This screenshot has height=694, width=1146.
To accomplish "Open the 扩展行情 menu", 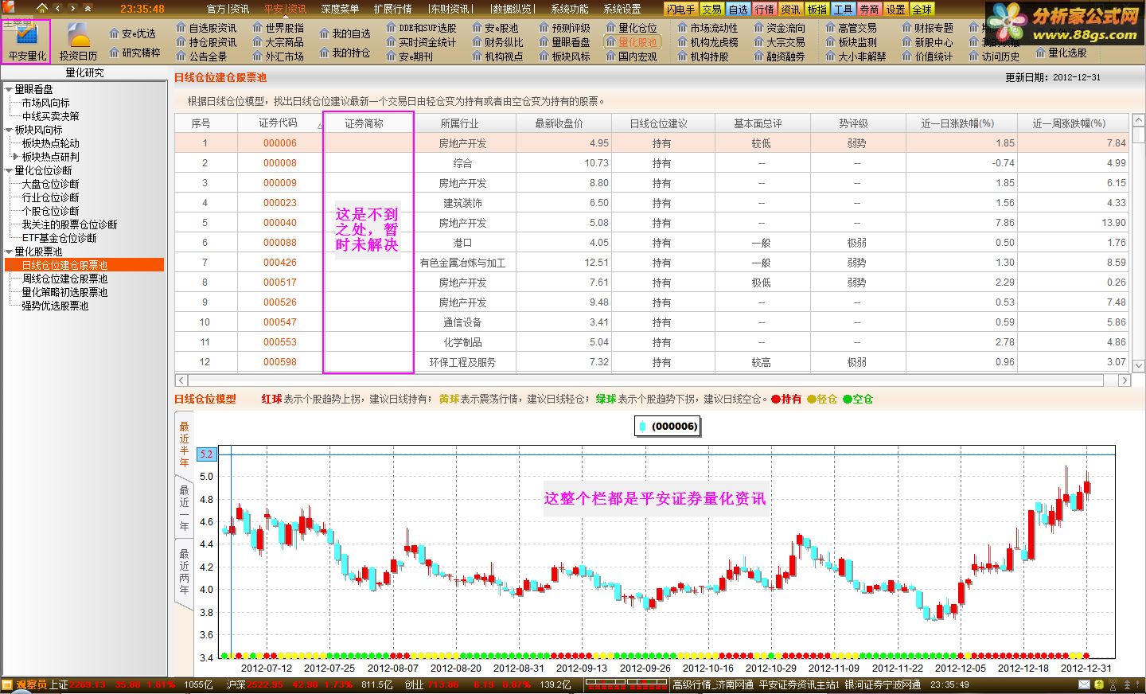I will [392, 9].
